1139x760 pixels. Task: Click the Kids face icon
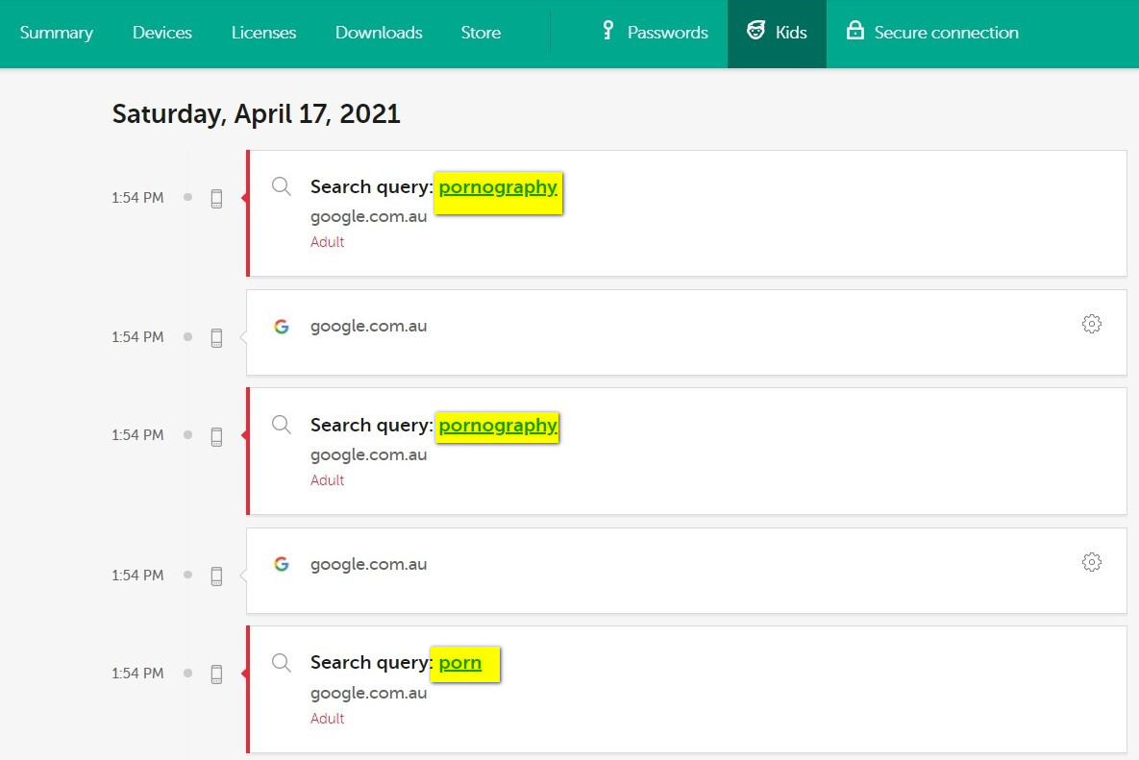coord(756,32)
